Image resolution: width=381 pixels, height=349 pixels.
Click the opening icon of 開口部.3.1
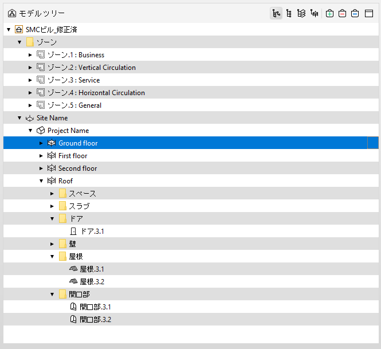(x=73, y=307)
